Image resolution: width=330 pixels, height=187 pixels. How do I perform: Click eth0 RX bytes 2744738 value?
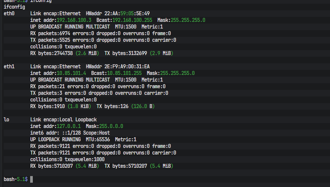click(x=63, y=53)
